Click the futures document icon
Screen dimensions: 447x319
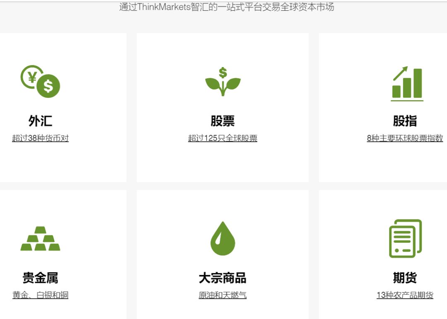[405, 239]
